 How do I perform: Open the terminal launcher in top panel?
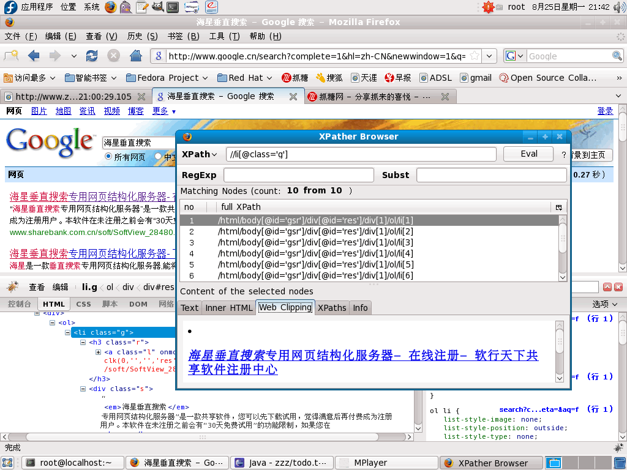coord(173,7)
